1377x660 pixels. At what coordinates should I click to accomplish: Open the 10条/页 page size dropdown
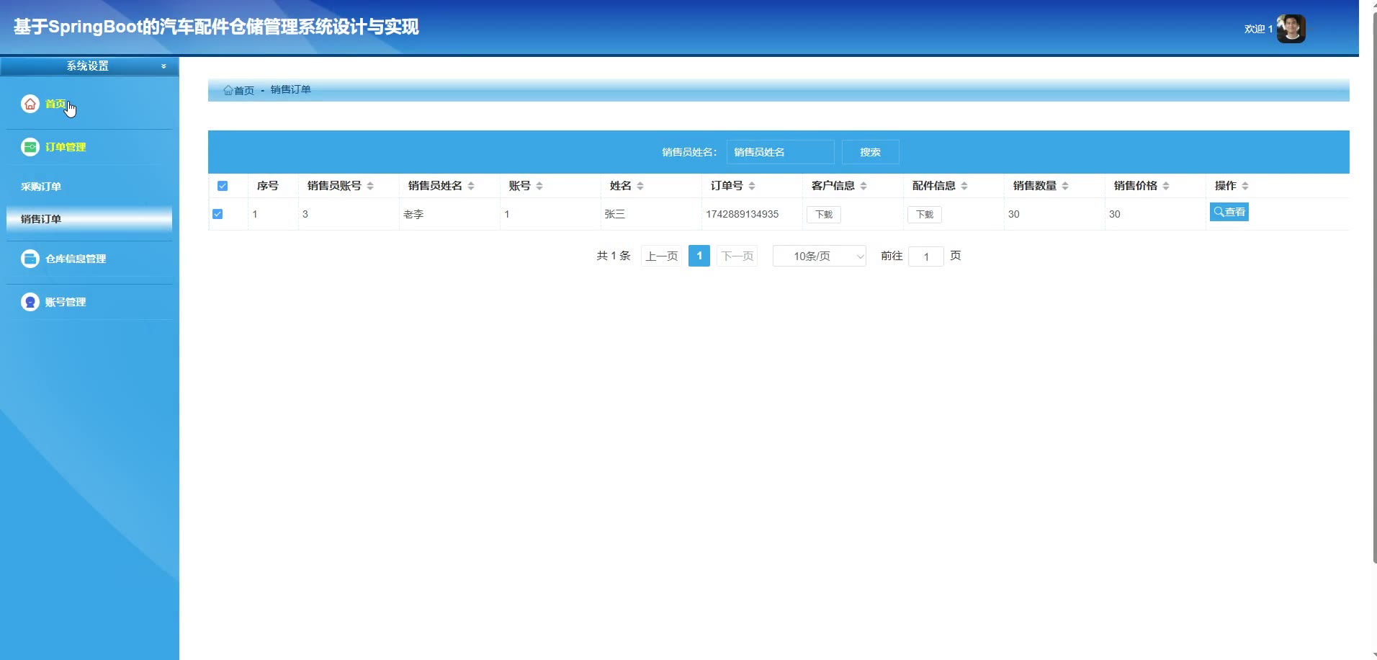point(820,256)
